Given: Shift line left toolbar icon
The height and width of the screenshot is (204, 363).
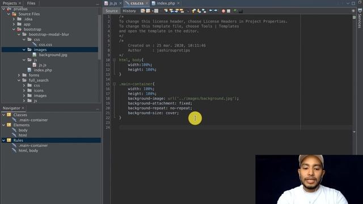Looking at the screenshot, I should pyautogui.click(x=210, y=11).
